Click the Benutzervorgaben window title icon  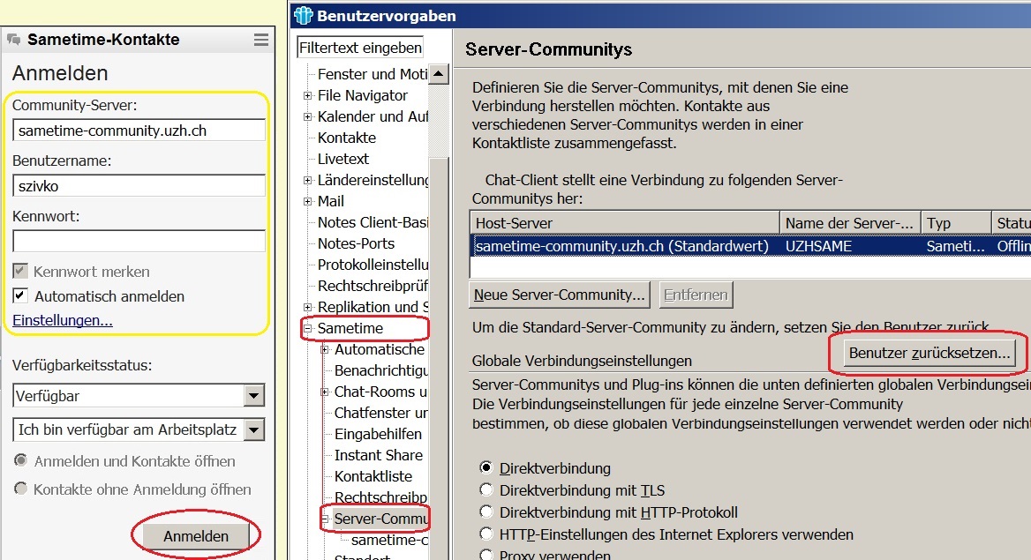pyautogui.click(x=305, y=15)
